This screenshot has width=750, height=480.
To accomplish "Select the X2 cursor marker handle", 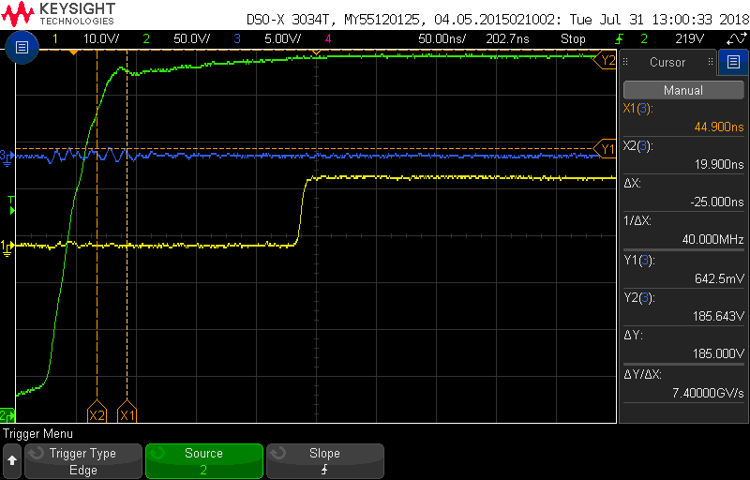I will [x=97, y=412].
